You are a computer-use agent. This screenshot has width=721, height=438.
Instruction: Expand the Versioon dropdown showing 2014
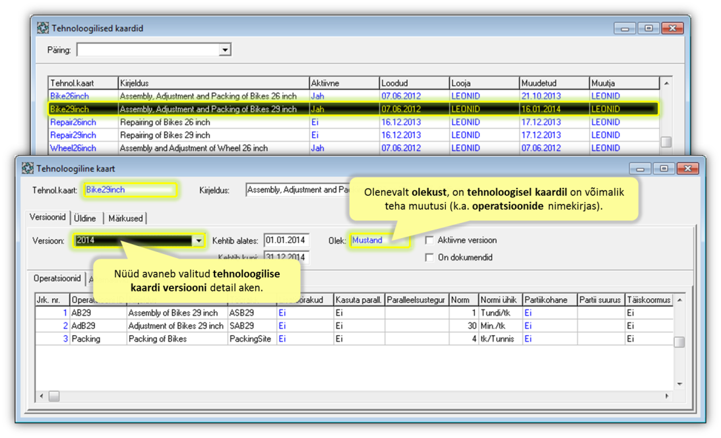(x=198, y=240)
